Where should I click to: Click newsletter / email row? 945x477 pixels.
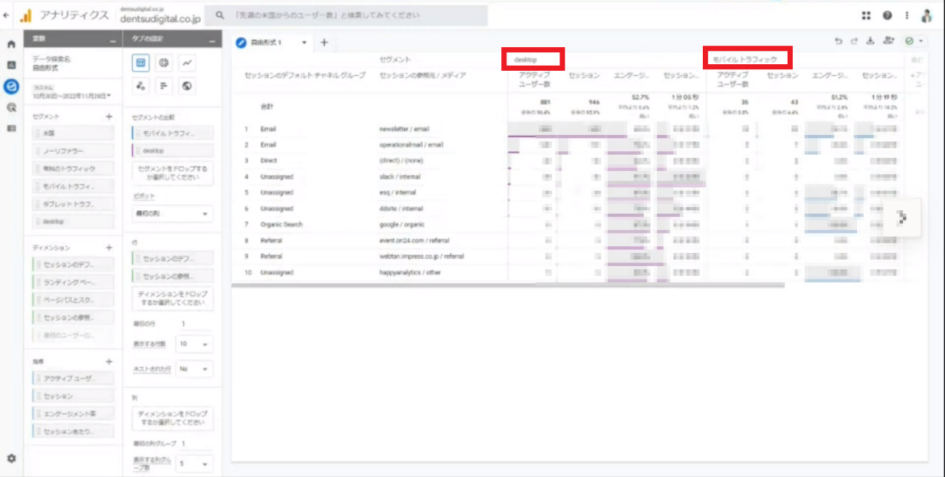404,128
